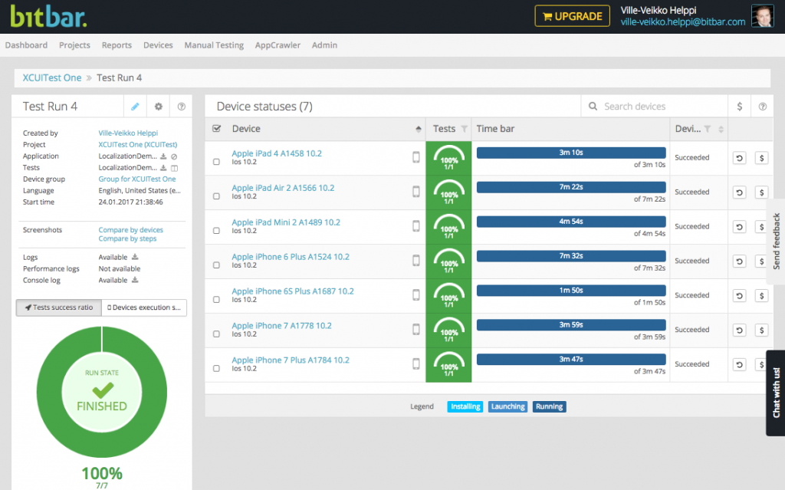
Task: Check the Apple iPhone 7 Plus A1784 checkbox
Action: click(216, 368)
